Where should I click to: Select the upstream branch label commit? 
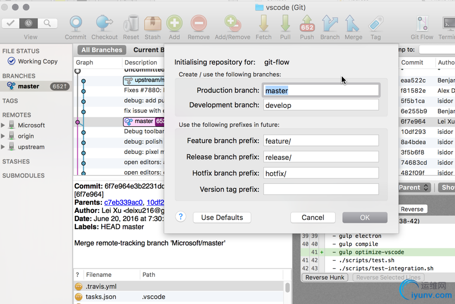[x=144, y=80]
